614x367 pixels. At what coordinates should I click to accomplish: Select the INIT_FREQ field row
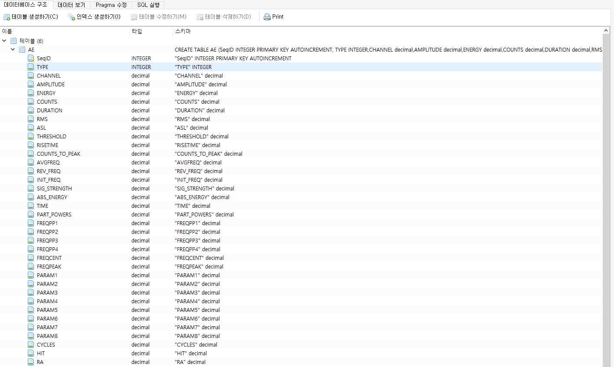(x=301, y=180)
